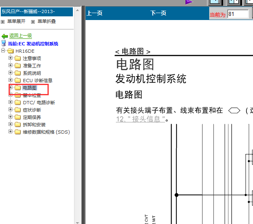Click the computer icon beside 当前:EC
The width and height of the screenshot is (253, 224).
[4, 43]
